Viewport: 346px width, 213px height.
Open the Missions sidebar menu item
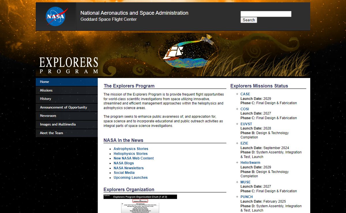pos(67,90)
